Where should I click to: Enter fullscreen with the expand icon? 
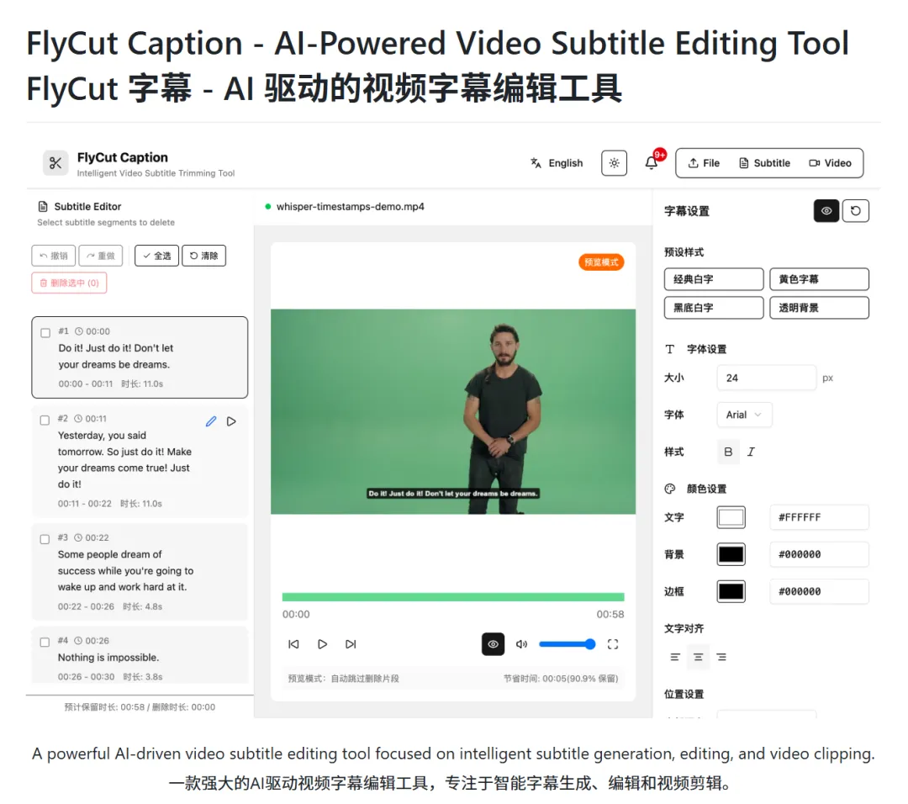613,644
